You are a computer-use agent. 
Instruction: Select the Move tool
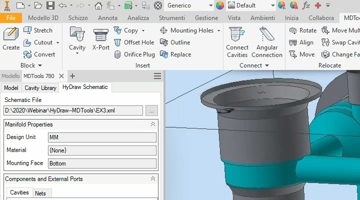[x=301, y=54]
